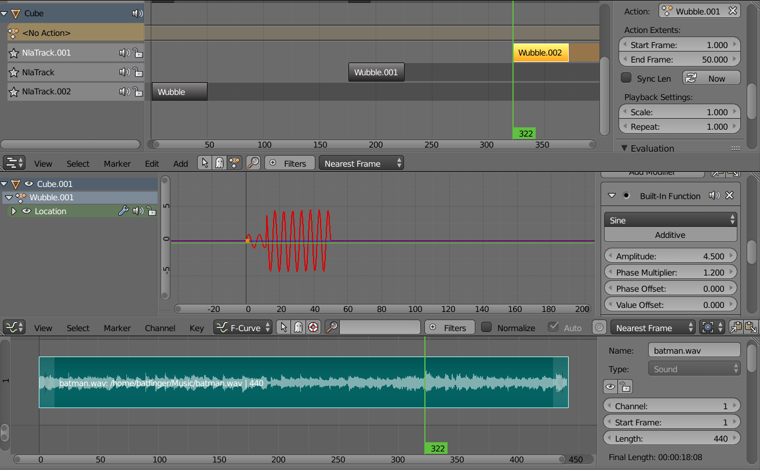Enable the Normalize checkbox
760x470 pixels.
[487, 328]
